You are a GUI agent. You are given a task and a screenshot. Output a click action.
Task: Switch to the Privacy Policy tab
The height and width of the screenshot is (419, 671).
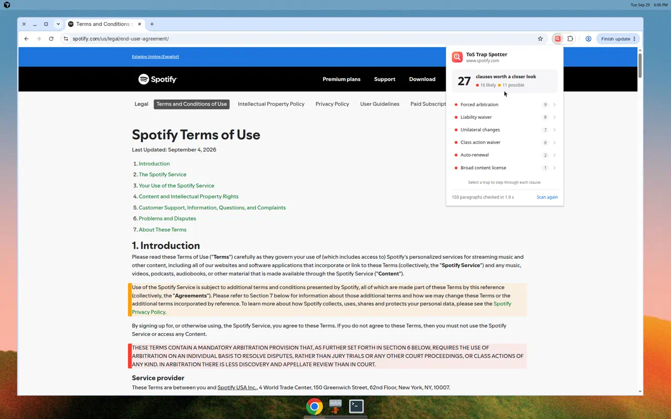[x=332, y=104]
